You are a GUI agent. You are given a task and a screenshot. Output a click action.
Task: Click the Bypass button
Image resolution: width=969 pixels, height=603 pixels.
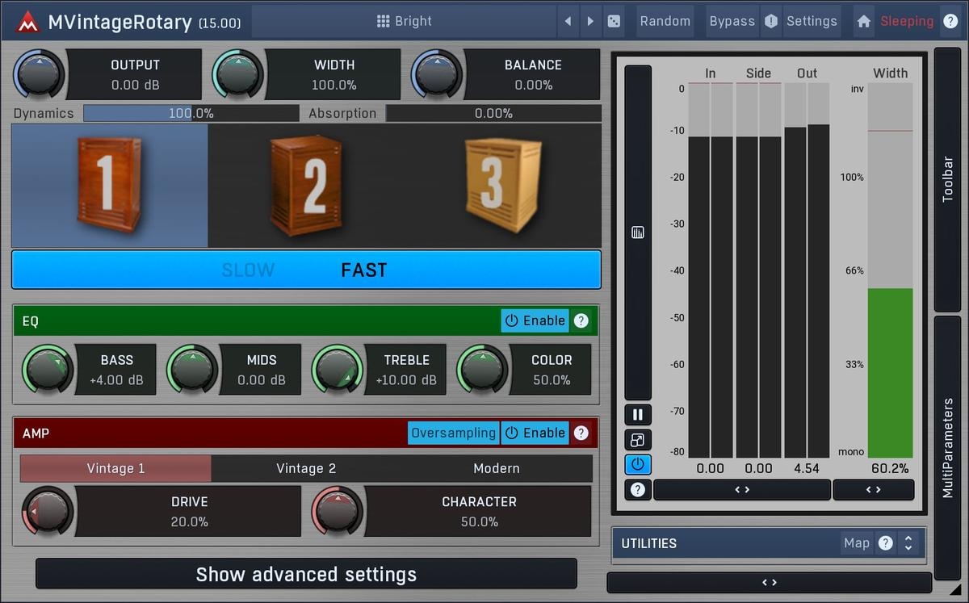pos(732,21)
